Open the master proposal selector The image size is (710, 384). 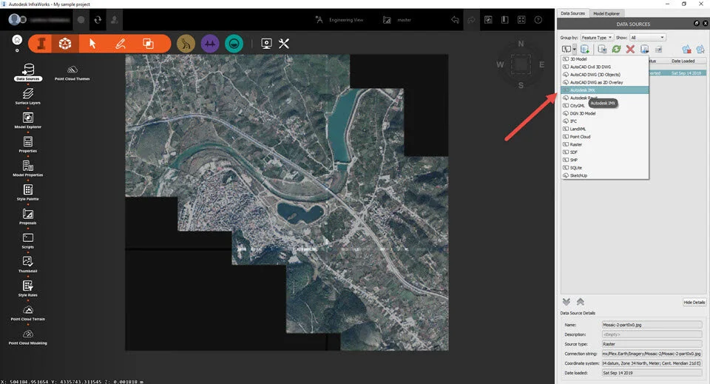(x=397, y=20)
